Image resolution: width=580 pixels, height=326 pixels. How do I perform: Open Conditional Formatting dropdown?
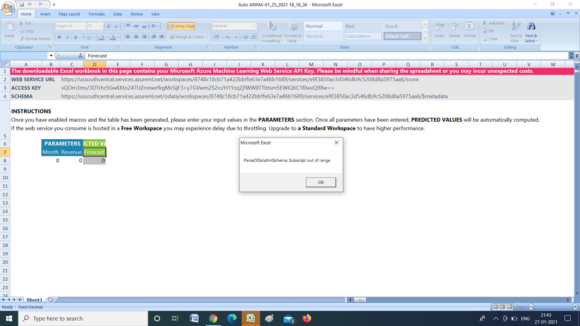pos(272,32)
